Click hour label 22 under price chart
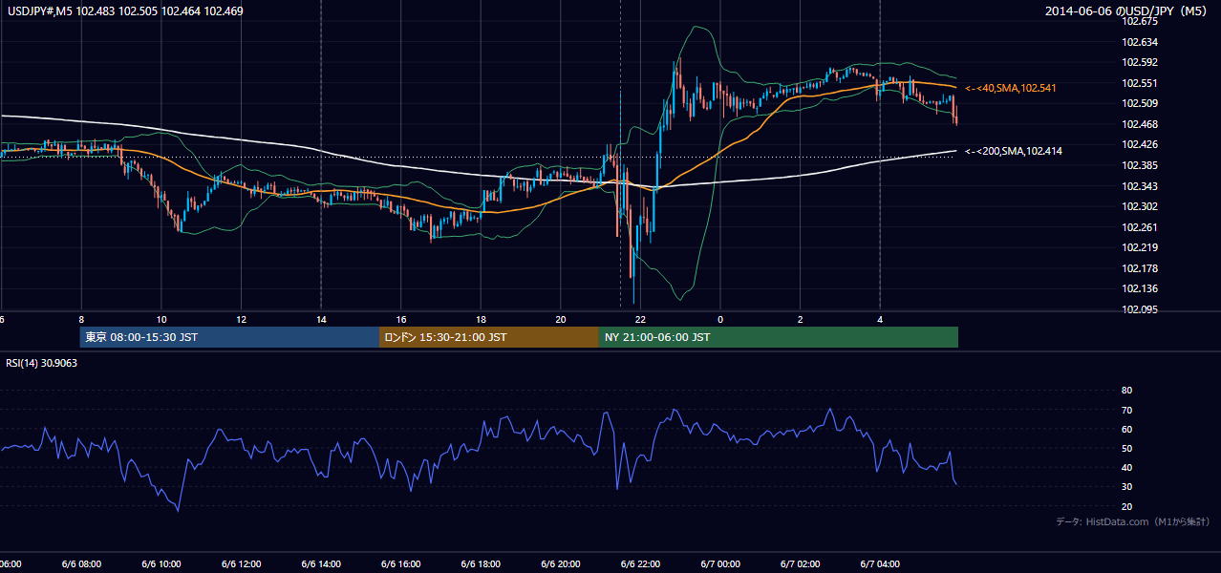Image resolution: width=1221 pixels, height=573 pixels. [640, 320]
